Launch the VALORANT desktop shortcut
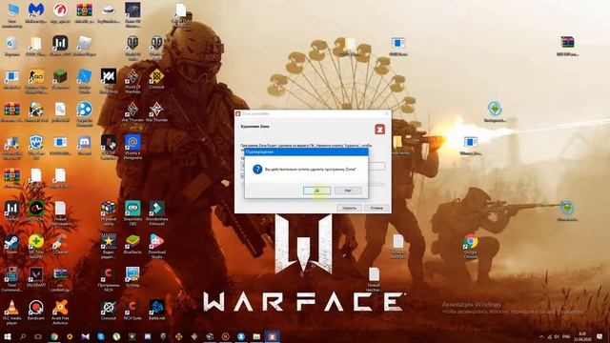610x343 pixels. [36, 277]
